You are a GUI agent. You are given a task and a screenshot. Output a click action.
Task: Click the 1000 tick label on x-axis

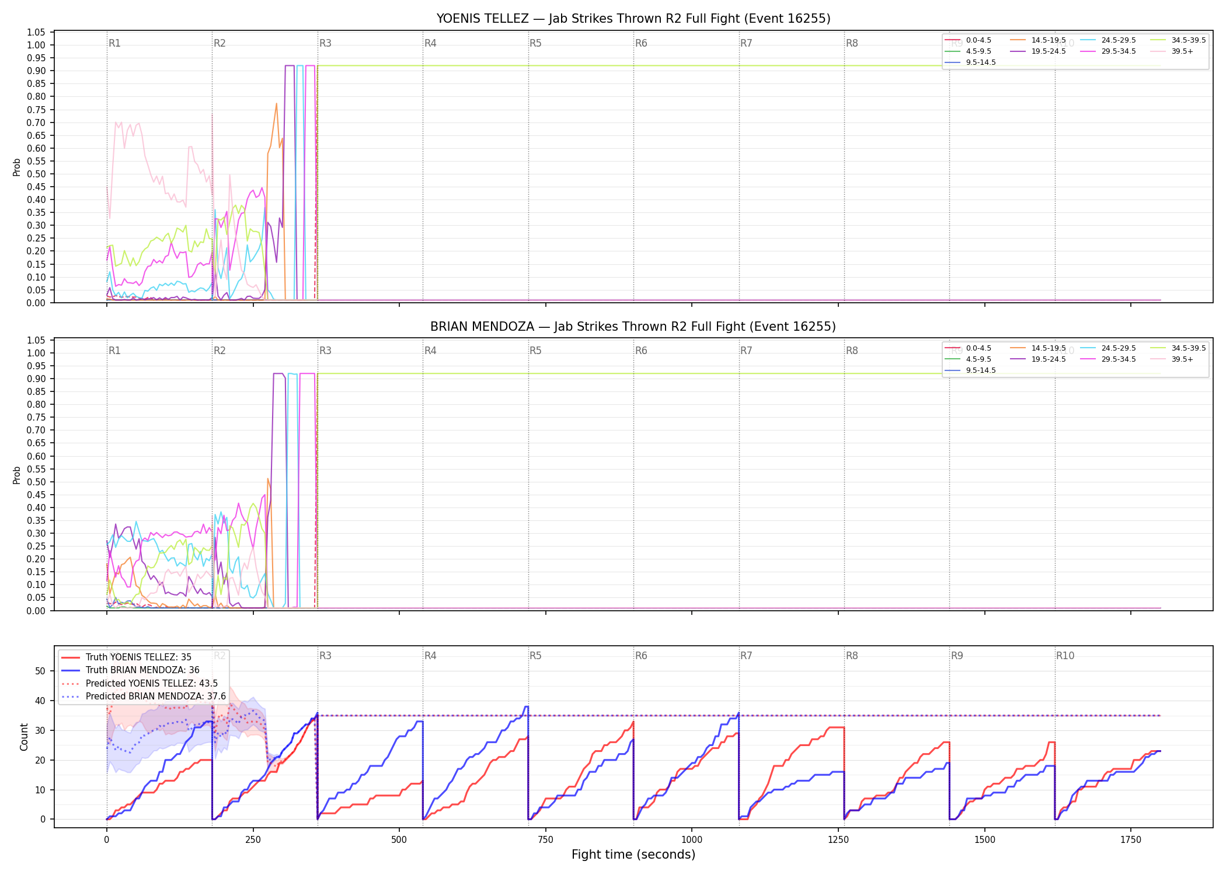[x=692, y=840]
